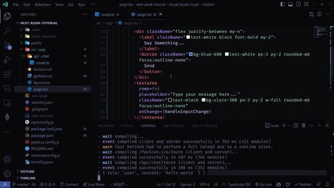Switch to the PROBLEMS panel tab
This screenshot has height=188, width=334.
(x=105, y=126)
